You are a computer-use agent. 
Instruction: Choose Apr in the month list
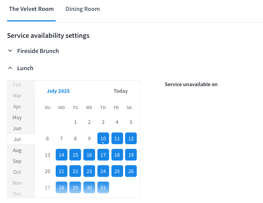[17, 106]
